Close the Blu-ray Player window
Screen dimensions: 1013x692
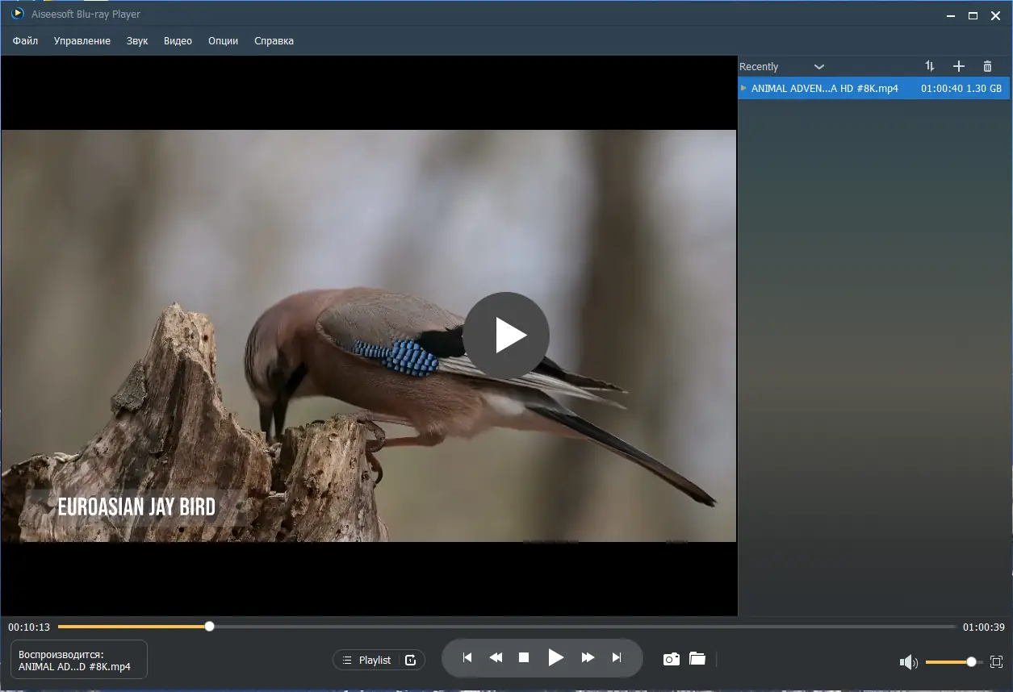996,15
